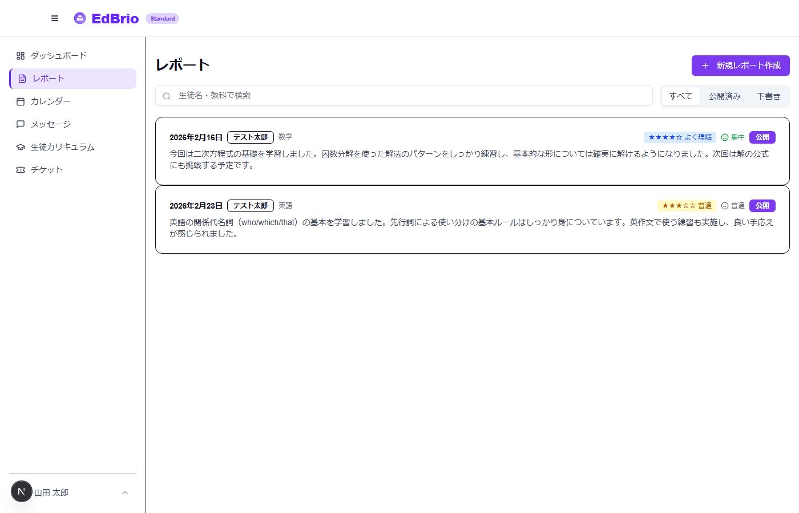Click the チケット ticket icon
This screenshot has width=799, height=513.
(x=21, y=169)
